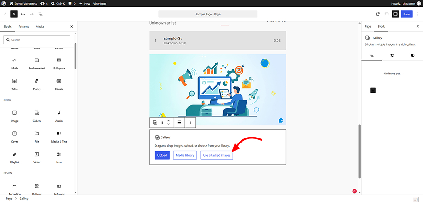The image size is (423, 202).
Task: Click Gallery in the bottom breadcrumb
Action: pos(24,198)
